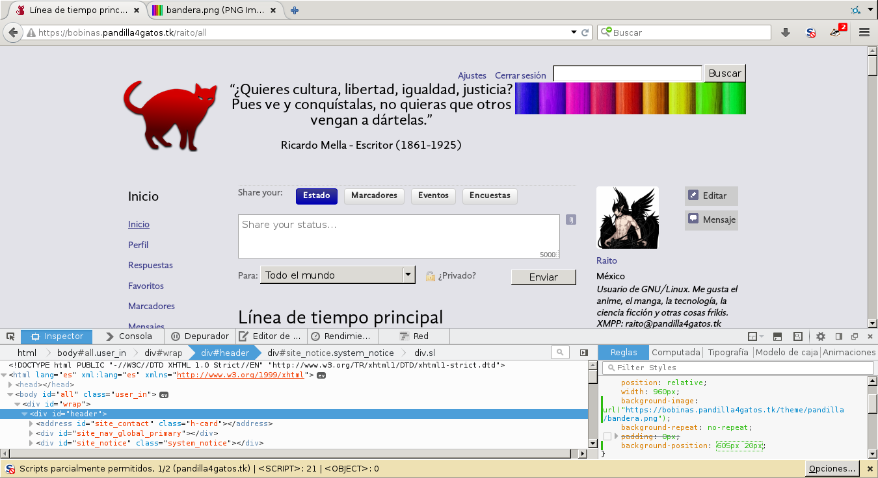Select the Eventos share tab
The image size is (878, 478).
[433, 195]
